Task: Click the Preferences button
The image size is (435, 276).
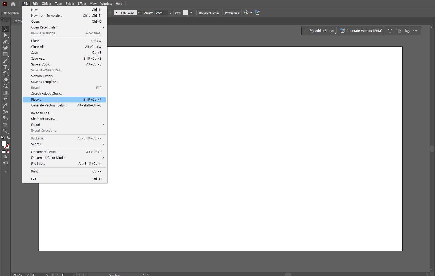Action: 232,13
